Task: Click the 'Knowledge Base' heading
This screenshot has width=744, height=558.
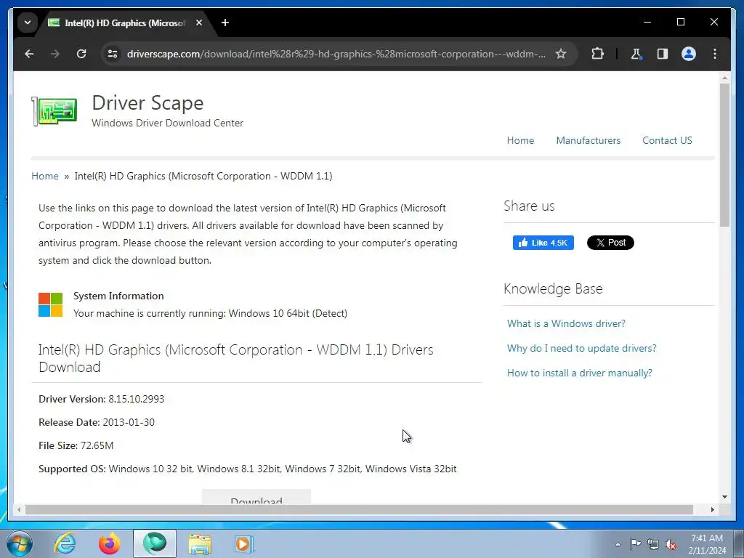Action: point(553,288)
